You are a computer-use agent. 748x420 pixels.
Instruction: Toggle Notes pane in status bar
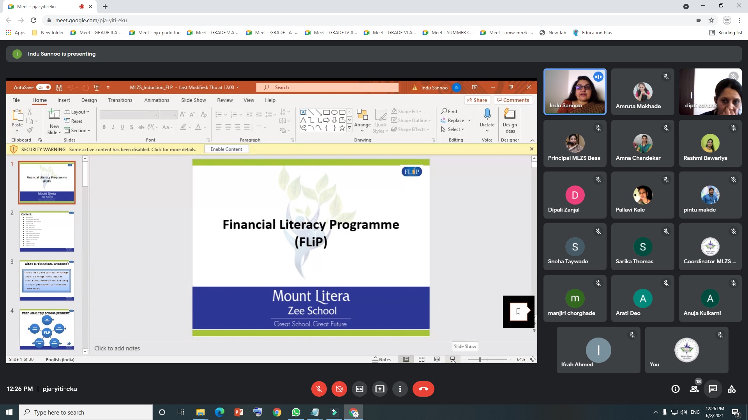pyautogui.click(x=381, y=359)
